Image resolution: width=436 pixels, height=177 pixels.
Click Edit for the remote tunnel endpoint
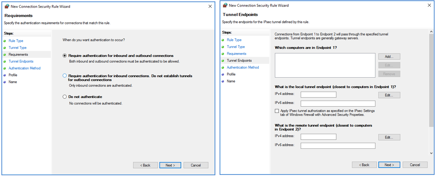click(389, 137)
